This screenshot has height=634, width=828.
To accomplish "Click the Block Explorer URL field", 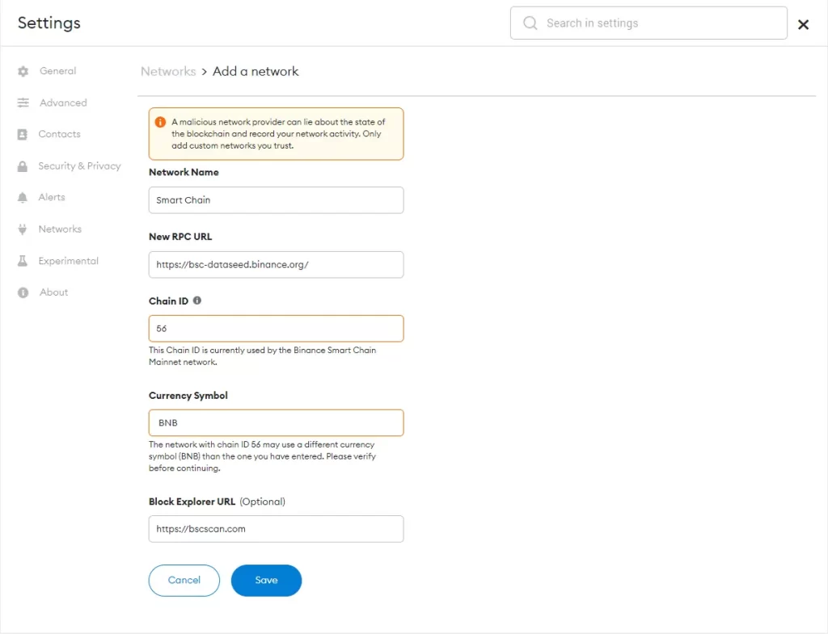I will tap(277, 528).
